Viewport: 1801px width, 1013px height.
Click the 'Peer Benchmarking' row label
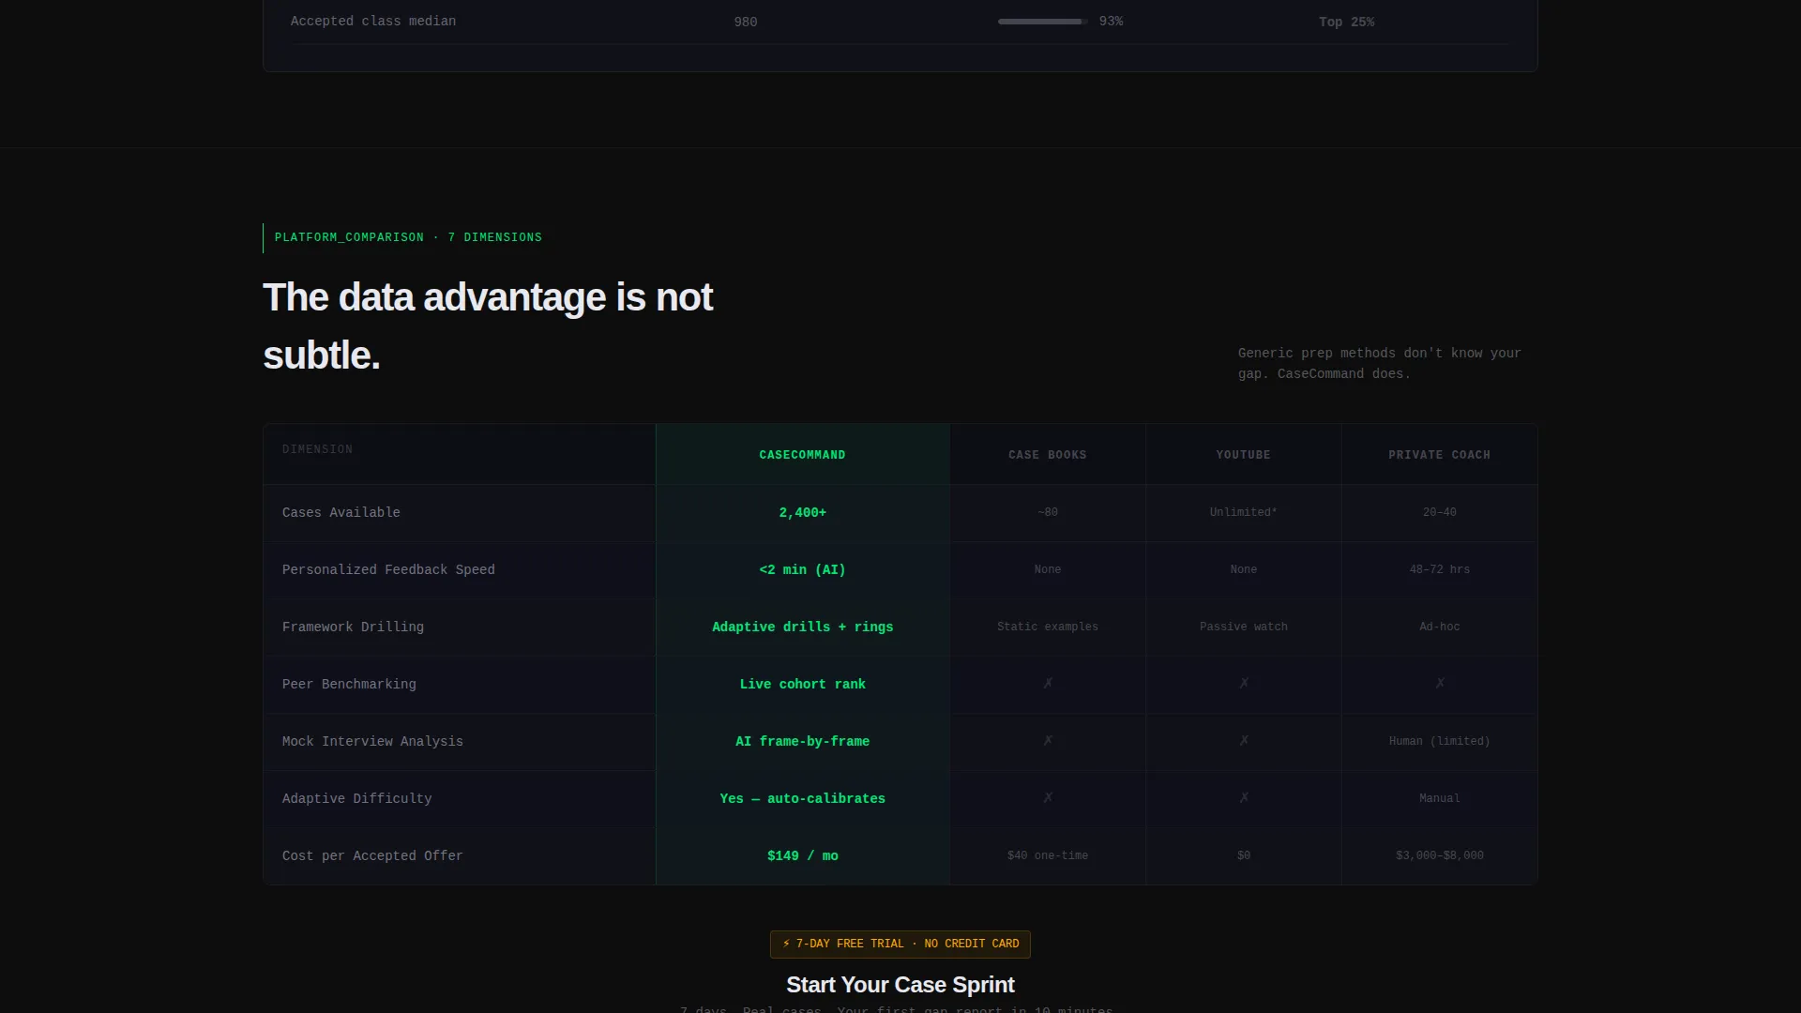(349, 684)
